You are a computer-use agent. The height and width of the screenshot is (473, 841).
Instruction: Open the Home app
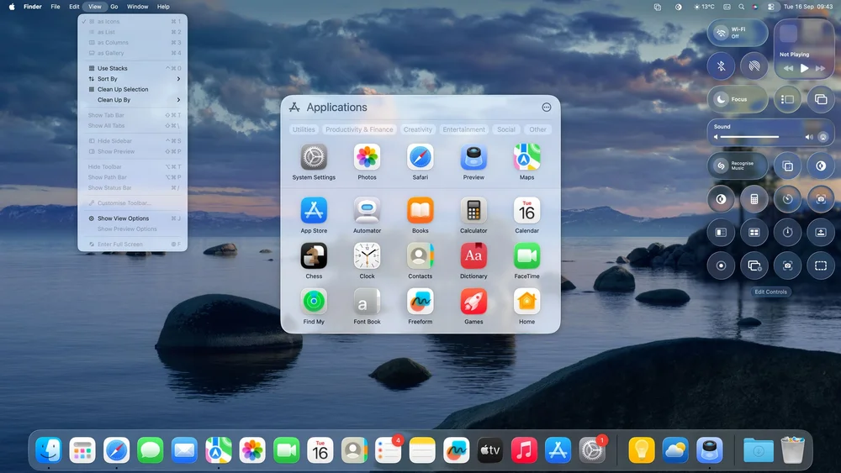[x=526, y=302]
